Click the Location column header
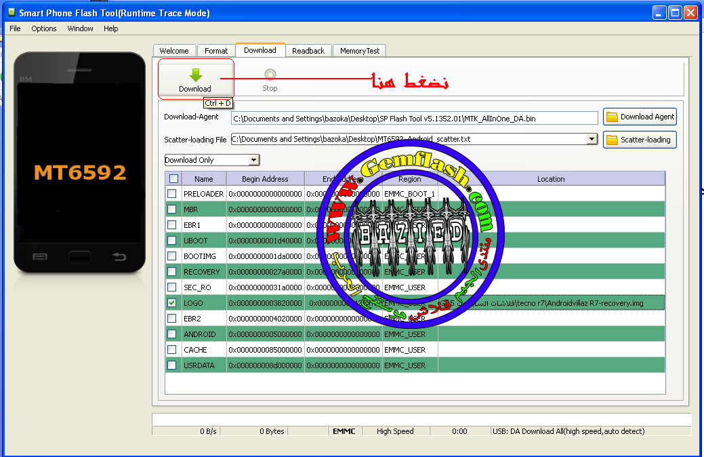The height and width of the screenshot is (457, 704). (551, 179)
